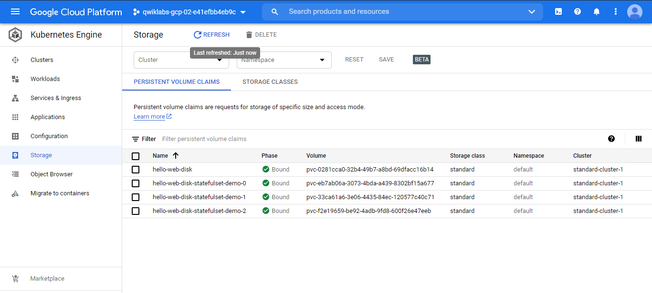Screen dimensions: 652x293
Task: Click the Workloads sidebar icon
Action: (15, 79)
